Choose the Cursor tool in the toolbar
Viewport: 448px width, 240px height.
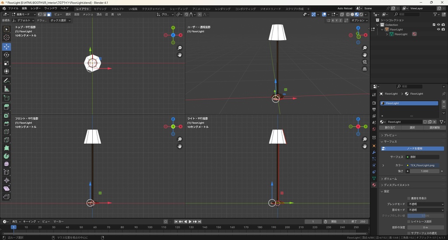(x=7, y=38)
